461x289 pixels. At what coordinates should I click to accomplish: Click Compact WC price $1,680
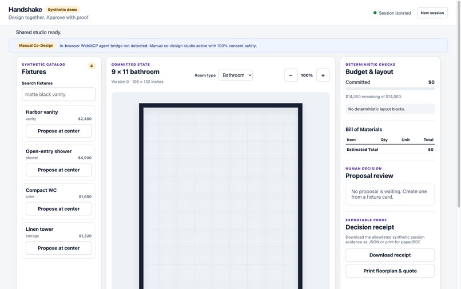(85, 197)
